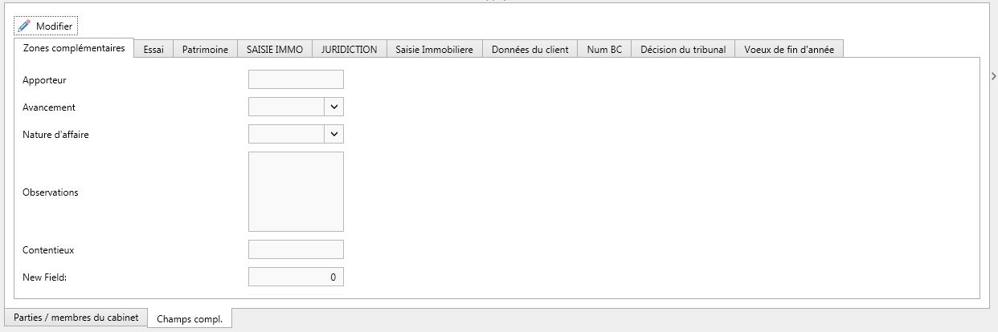Image resolution: width=998 pixels, height=332 pixels.
Task: Open the Nature d'affaire dropdown arrow
Action: pyautogui.click(x=334, y=134)
